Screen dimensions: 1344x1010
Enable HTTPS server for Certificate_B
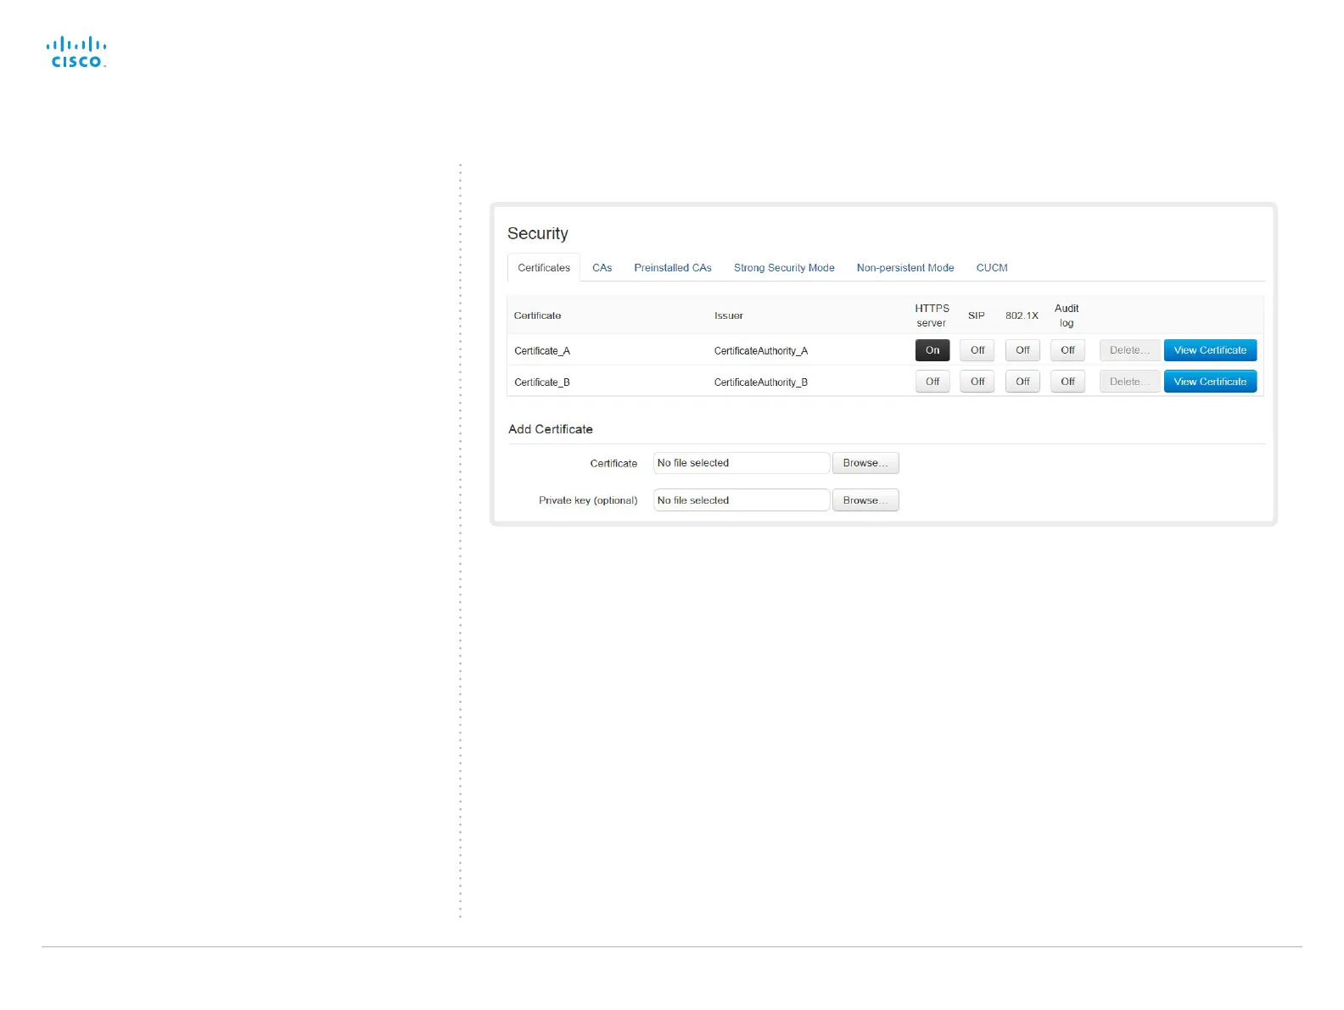pos(932,382)
